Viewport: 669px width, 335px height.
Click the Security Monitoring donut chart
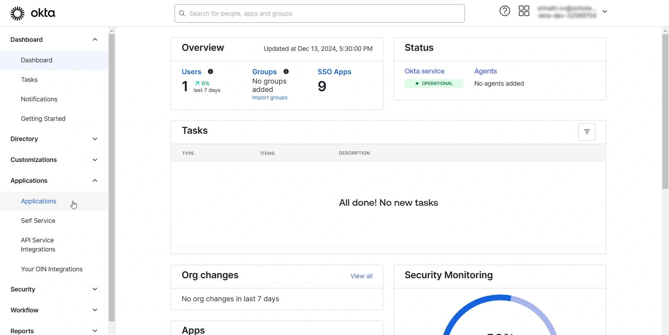pyautogui.click(x=499, y=315)
